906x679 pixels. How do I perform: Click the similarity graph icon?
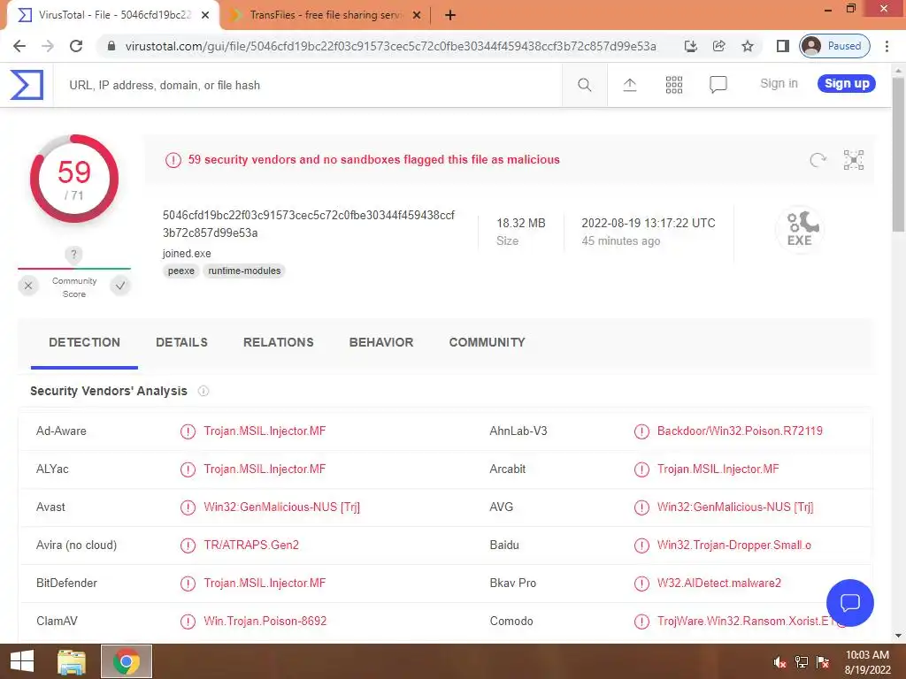[x=854, y=160]
